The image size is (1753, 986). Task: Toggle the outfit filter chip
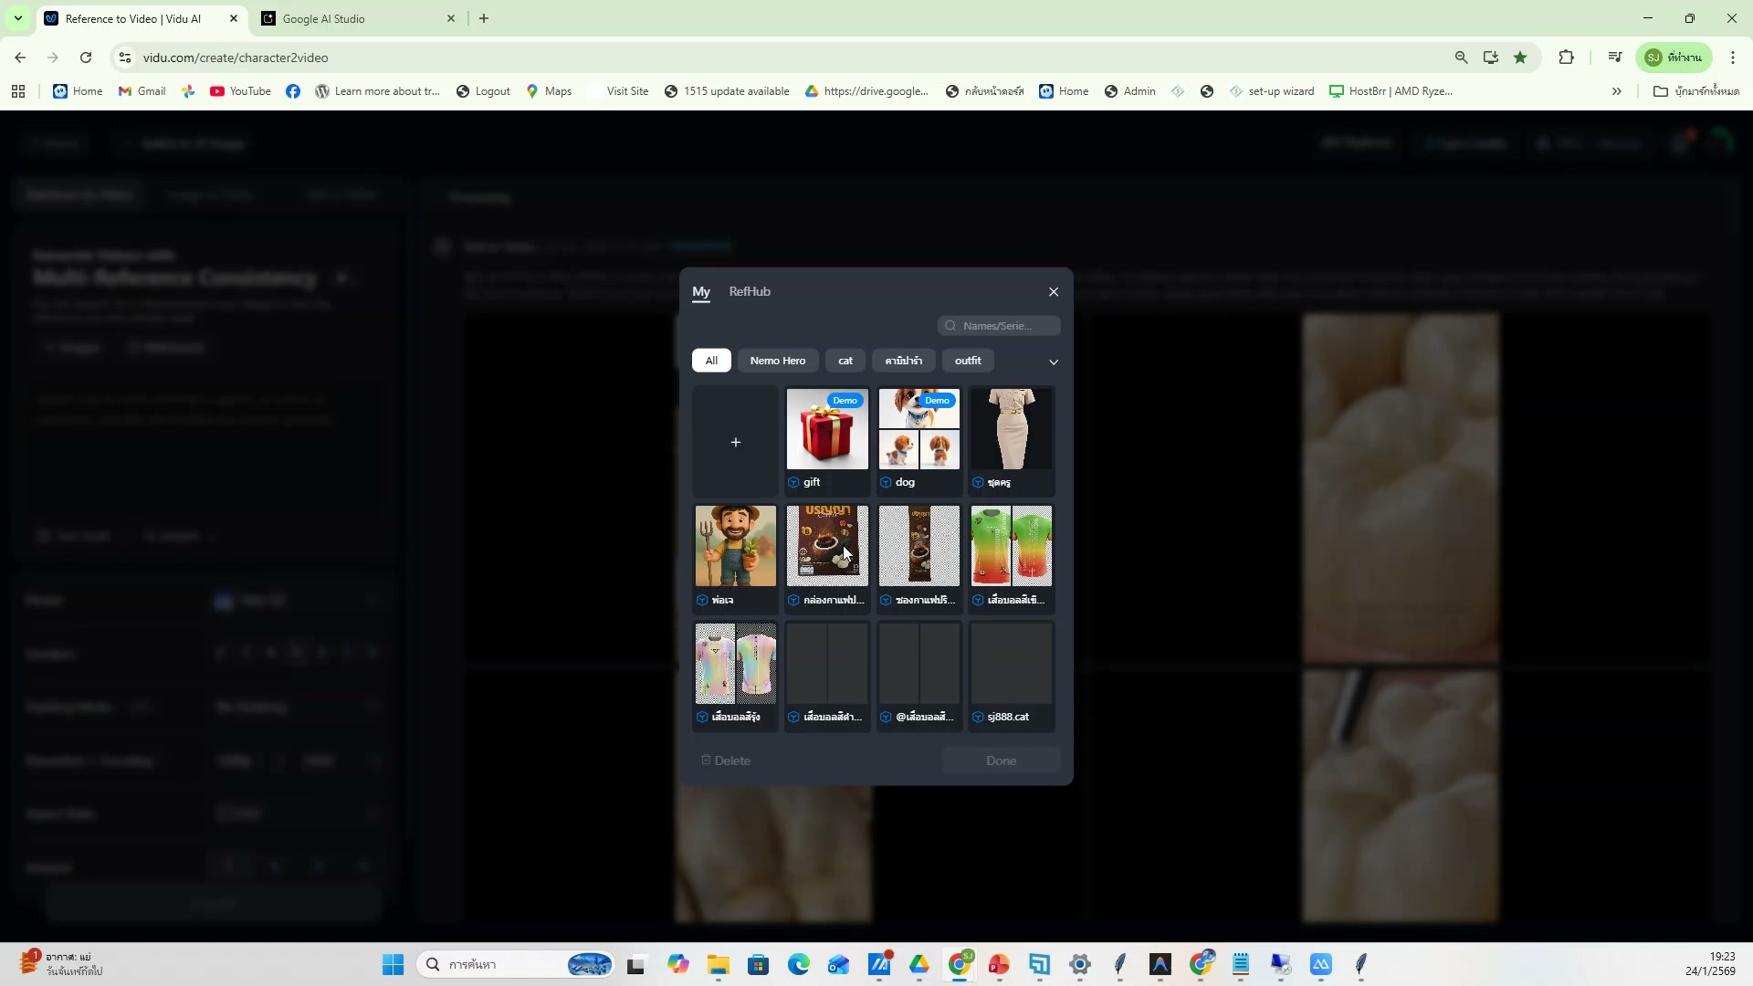[x=968, y=361]
